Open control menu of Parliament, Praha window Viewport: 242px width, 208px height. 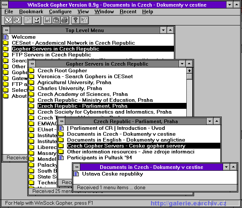coord(62,121)
